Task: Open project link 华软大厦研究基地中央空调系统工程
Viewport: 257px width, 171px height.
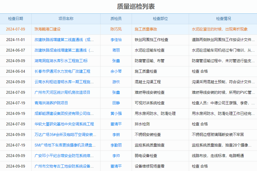Action: tap(64, 124)
